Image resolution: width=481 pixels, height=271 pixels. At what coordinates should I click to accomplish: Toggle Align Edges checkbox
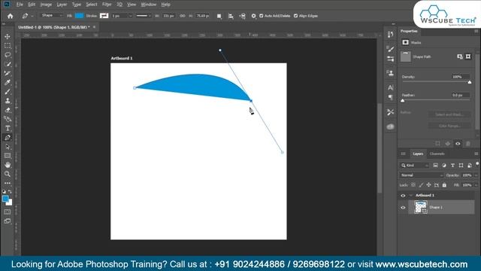click(x=295, y=16)
